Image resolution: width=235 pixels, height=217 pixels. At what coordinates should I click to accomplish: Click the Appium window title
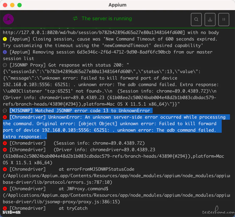point(118,5)
